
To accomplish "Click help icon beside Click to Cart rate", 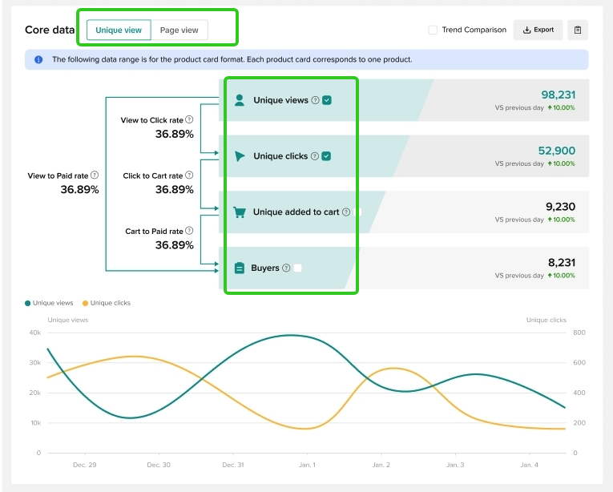I will (189, 175).
